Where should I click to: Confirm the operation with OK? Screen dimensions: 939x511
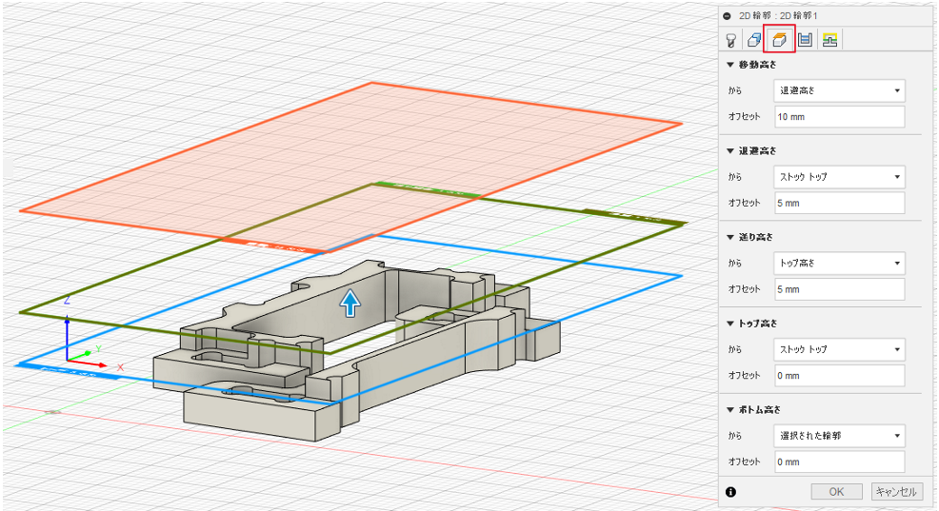pos(836,492)
